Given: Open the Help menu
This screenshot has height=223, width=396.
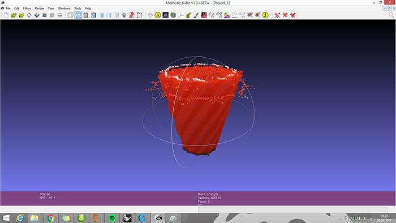Looking at the screenshot, I should 88,8.
